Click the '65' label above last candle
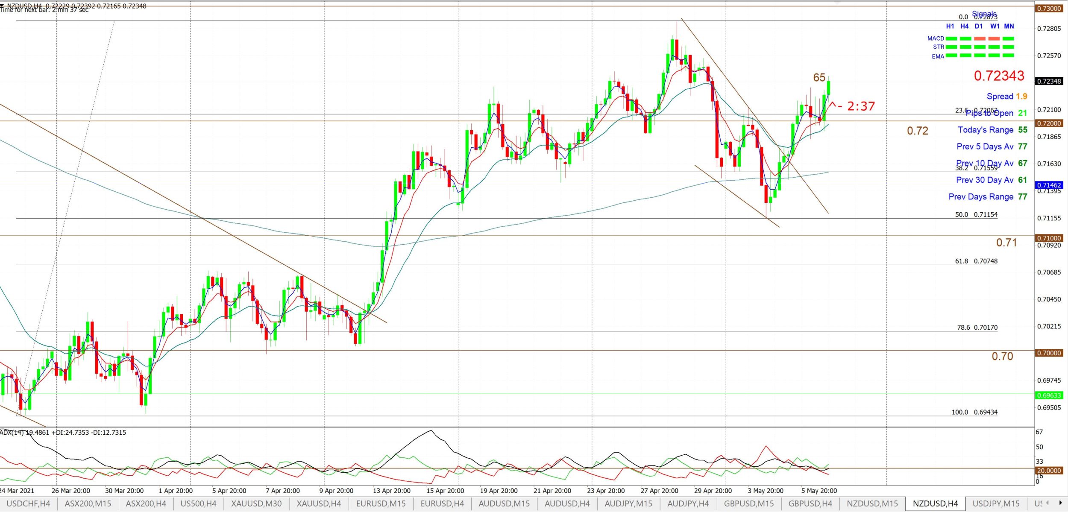Screen dimensions: 1068x512 tap(819, 77)
